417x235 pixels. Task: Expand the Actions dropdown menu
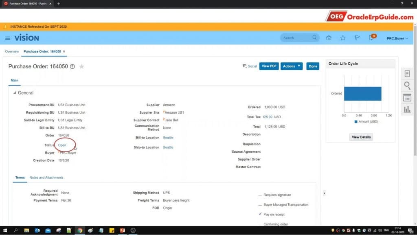tap(292, 66)
